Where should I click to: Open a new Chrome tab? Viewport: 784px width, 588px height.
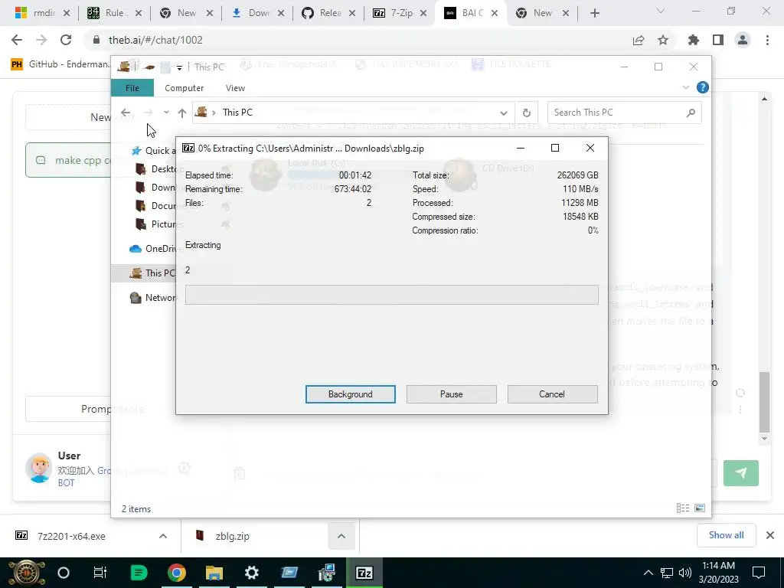pyautogui.click(x=594, y=13)
